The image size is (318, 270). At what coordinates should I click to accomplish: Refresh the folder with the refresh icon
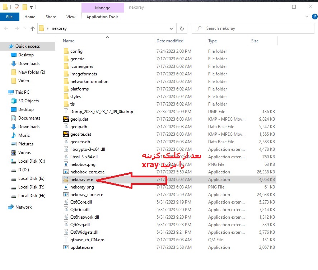tap(182, 28)
